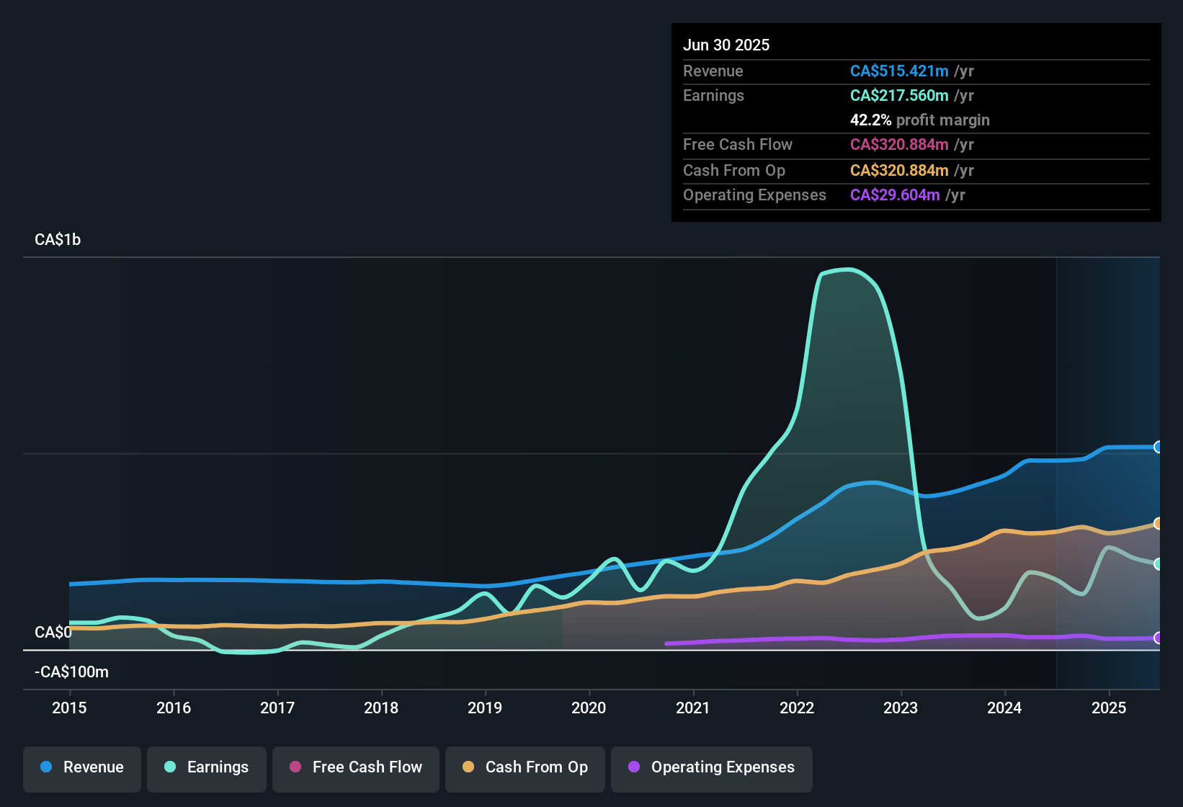
Task: Select the blue Revenue endpoint marker on chart
Action: (1159, 447)
